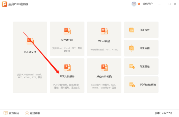Click description Word转Excel、PPT、HTML

tap(104, 50)
